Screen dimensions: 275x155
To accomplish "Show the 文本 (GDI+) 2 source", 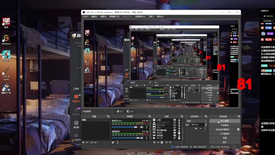I will [x=175, y=123].
